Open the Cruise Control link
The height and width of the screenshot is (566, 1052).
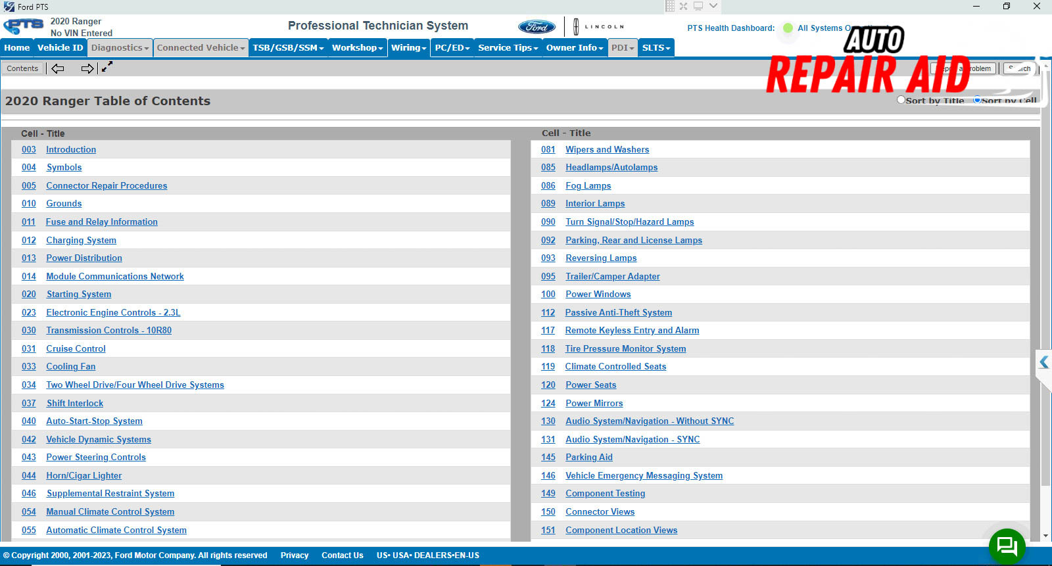pyautogui.click(x=76, y=349)
